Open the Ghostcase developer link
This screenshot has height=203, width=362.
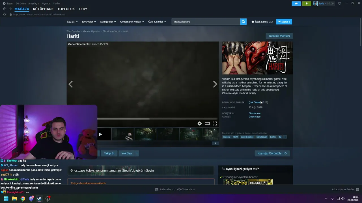[x=255, y=113]
